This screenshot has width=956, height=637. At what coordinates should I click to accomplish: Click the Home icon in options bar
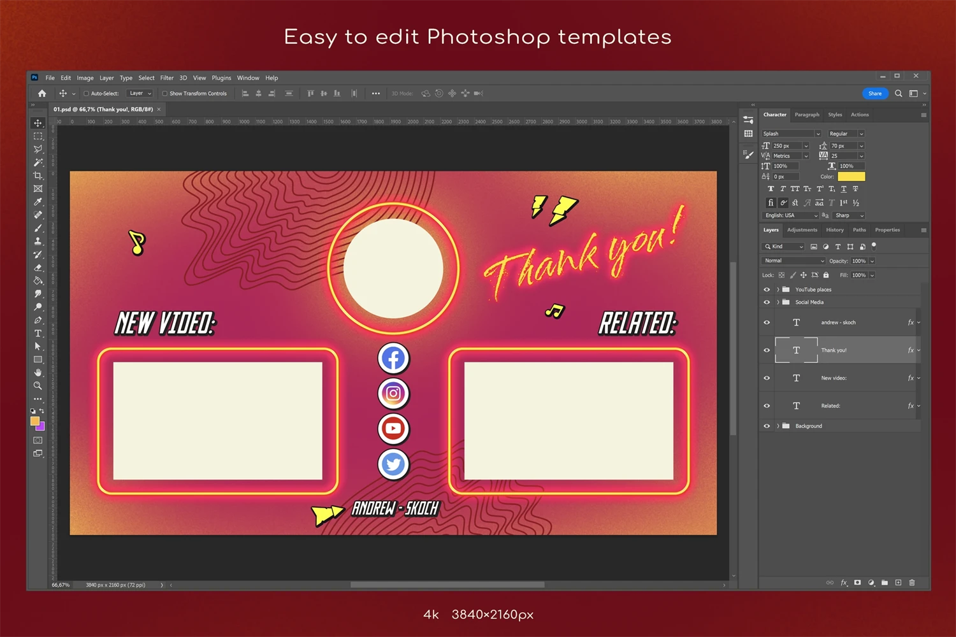[42, 94]
